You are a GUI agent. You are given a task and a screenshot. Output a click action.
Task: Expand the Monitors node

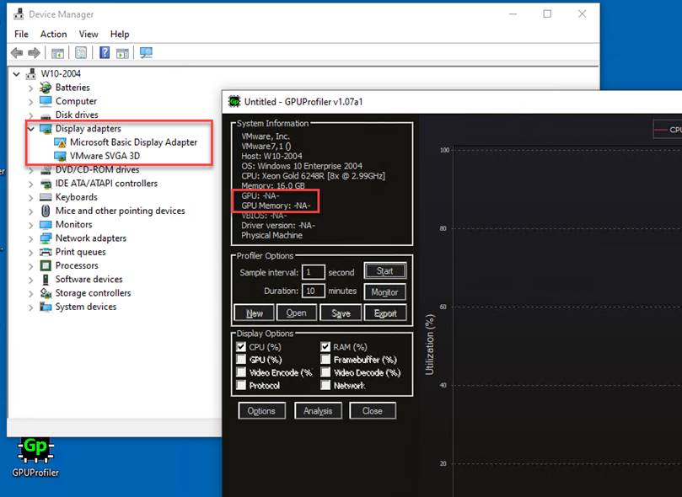[x=31, y=225]
